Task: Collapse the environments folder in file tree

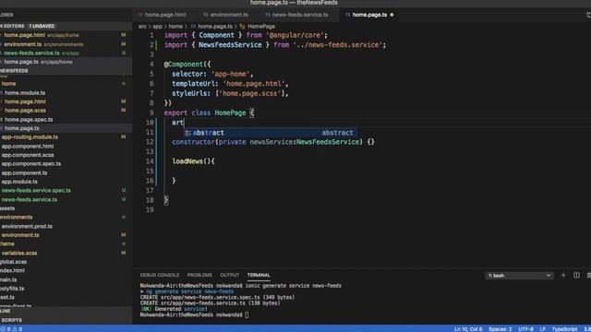Action: [17, 218]
